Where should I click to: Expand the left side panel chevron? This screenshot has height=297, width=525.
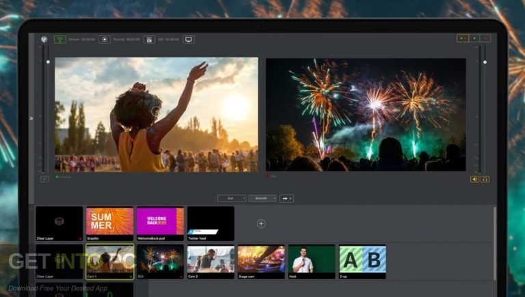[x=31, y=118]
